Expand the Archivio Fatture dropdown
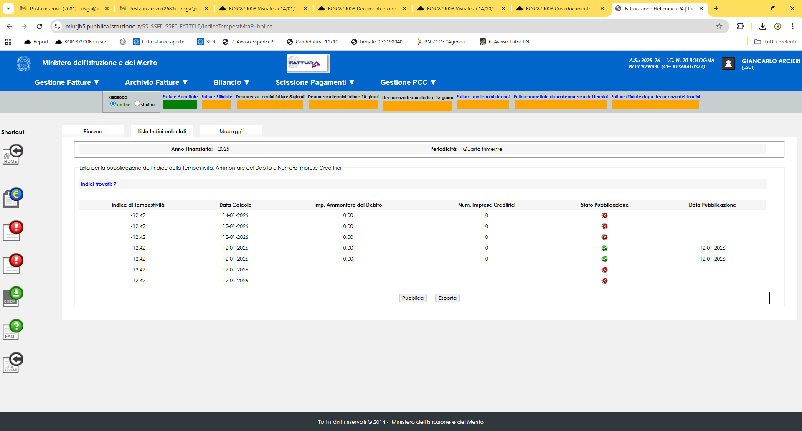The width and height of the screenshot is (802, 431). [156, 82]
